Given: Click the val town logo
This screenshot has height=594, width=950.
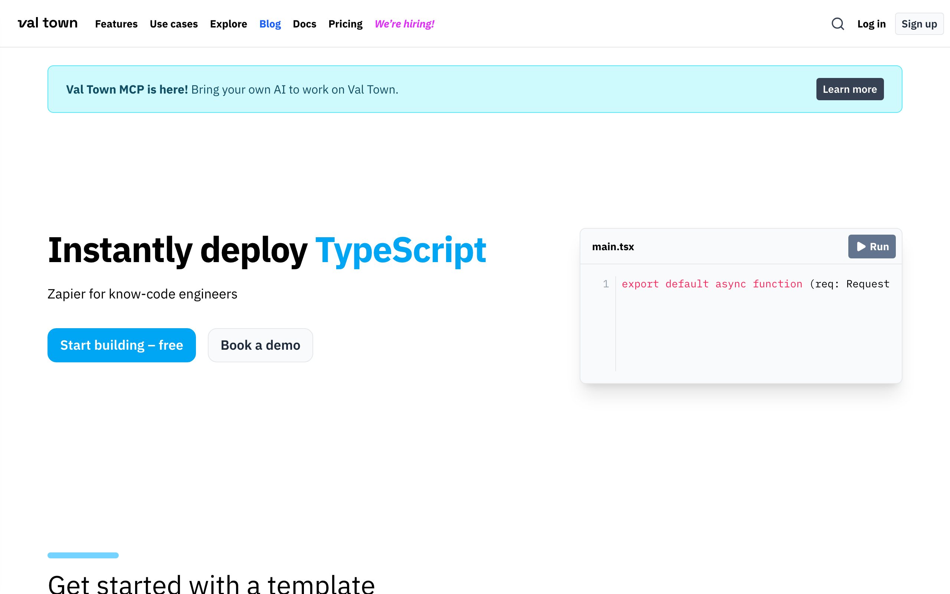Looking at the screenshot, I should click(47, 23).
